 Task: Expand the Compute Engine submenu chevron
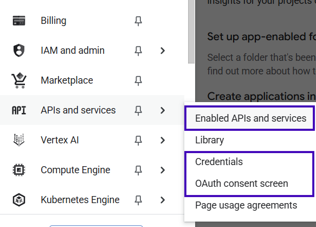click(x=163, y=170)
